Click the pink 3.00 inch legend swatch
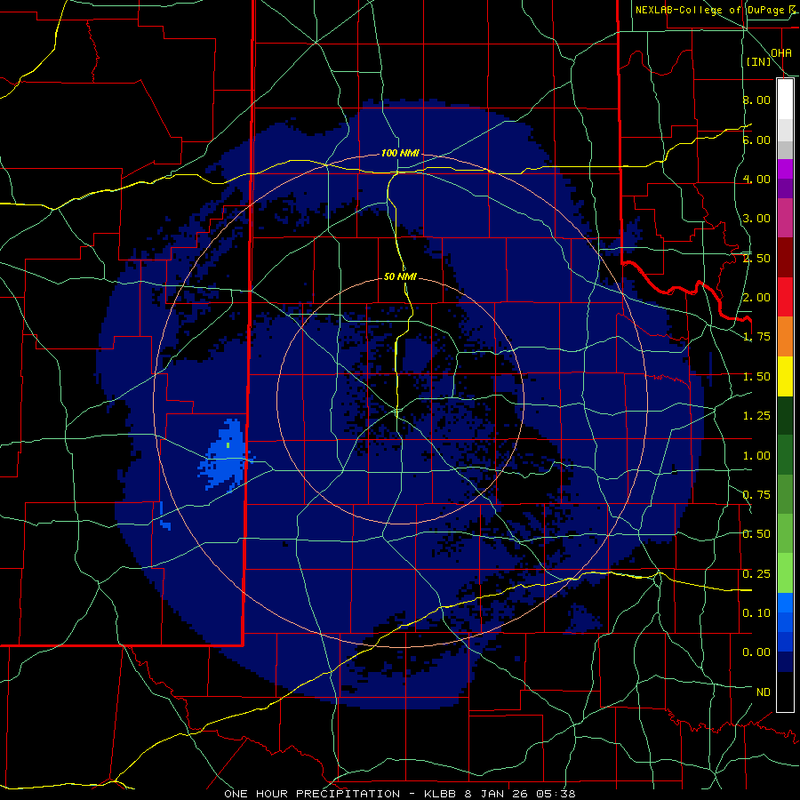 785,218
